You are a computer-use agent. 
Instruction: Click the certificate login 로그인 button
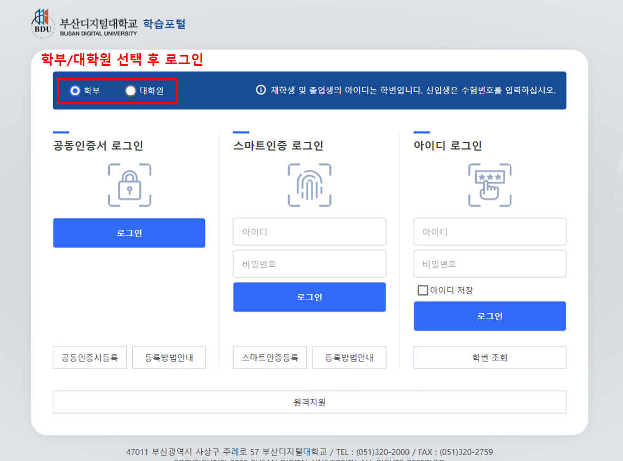pyautogui.click(x=129, y=233)
